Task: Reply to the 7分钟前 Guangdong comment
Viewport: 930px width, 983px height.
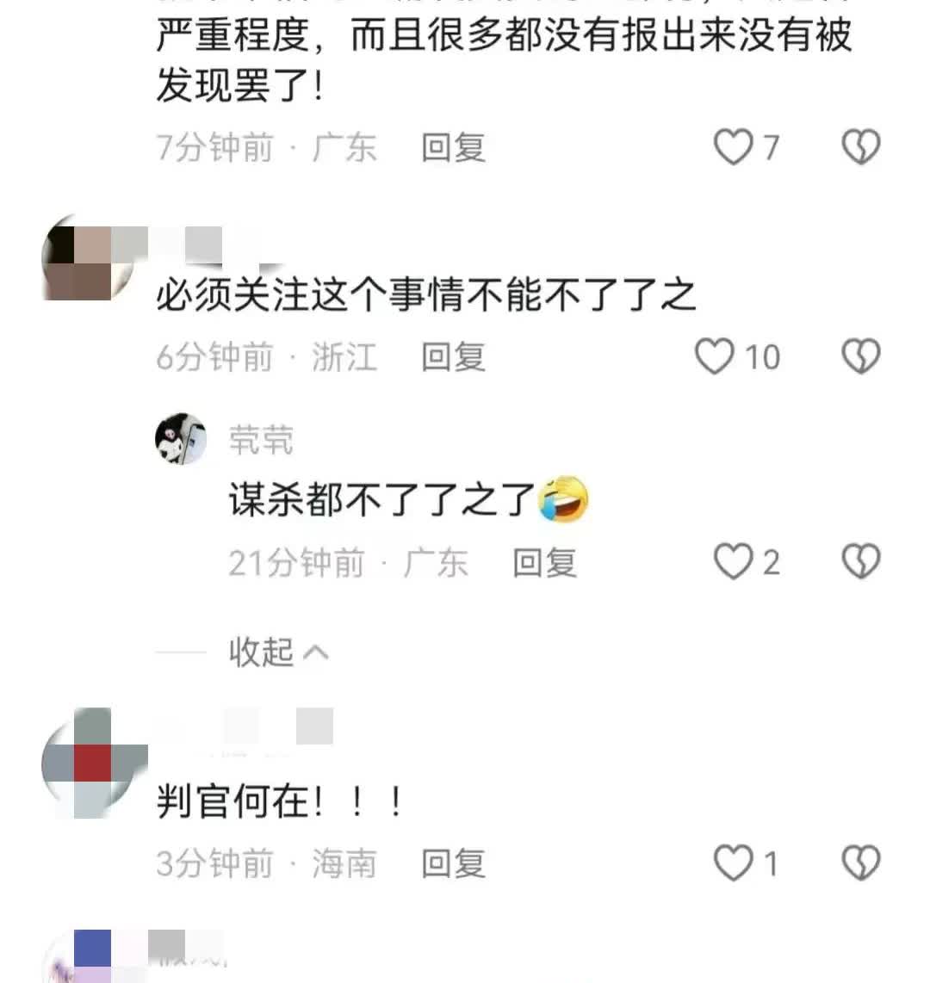Action: click(x=454, y=147)
